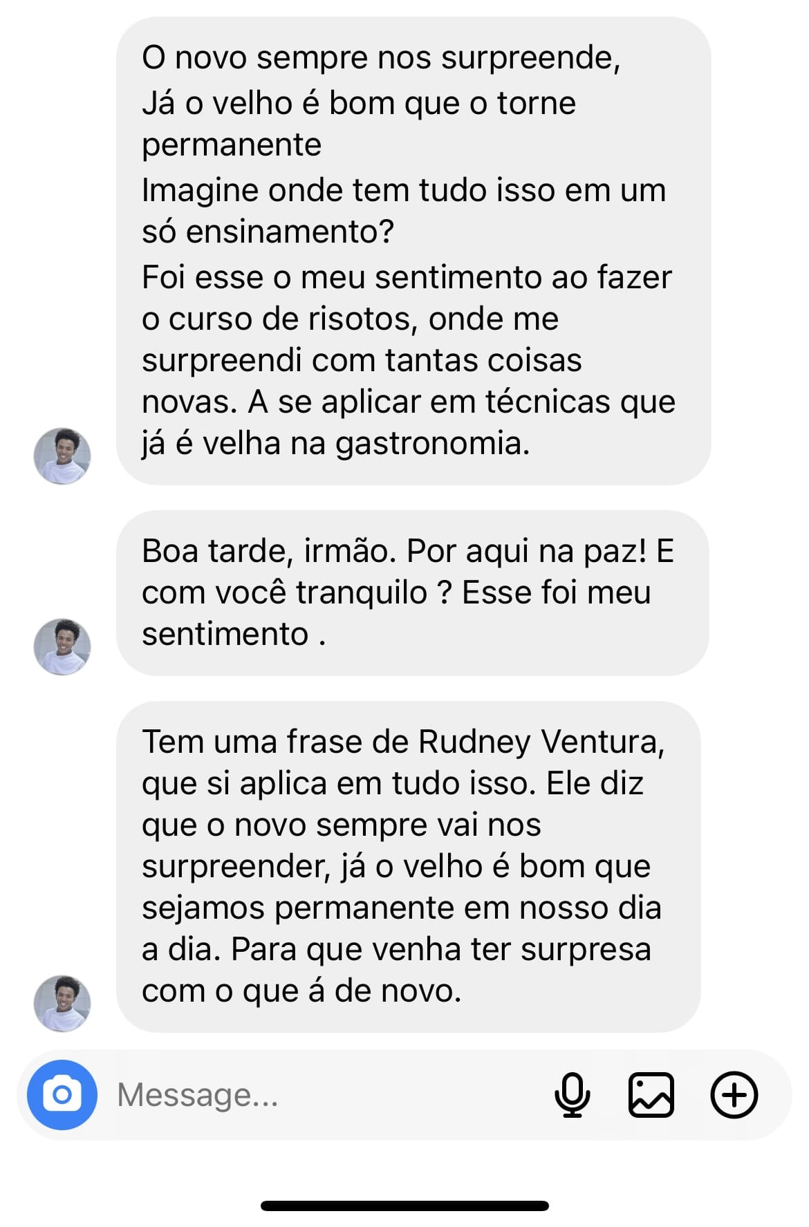Image resolution: width=809 pixels, height=1227 pixels.
Task: Tap the home indicator bar at bottom
Action: (x=404, y=1206)
